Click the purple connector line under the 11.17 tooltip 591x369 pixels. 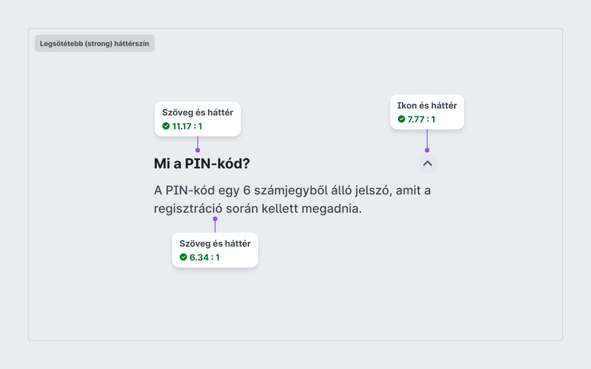(198, 142)
